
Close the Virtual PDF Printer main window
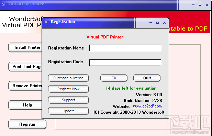coord(207,5)
